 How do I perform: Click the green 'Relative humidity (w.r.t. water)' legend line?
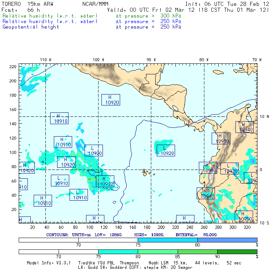(x=50, y=16)
